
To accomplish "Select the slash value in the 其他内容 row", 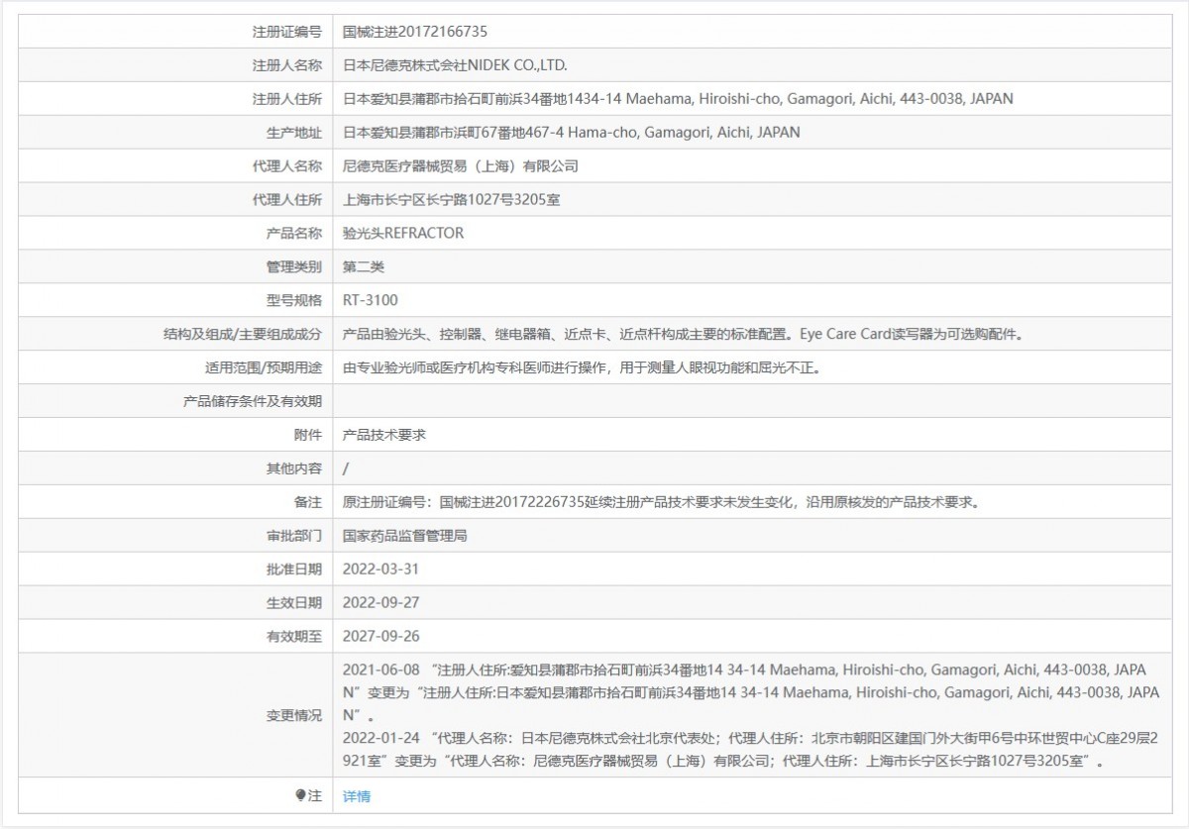I will [x=345, y=469].
